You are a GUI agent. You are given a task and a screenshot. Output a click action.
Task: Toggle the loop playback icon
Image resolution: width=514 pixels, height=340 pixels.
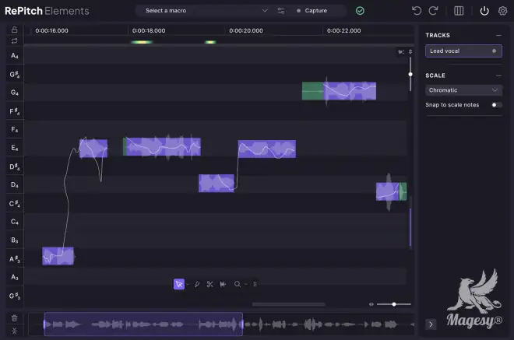(x=15, y=41)
